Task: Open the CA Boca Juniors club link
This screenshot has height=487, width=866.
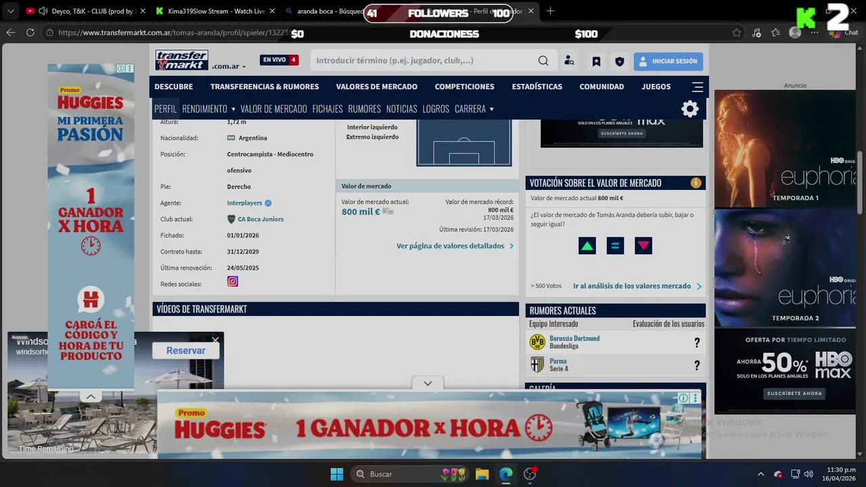Action: click(x=260, y=219)
